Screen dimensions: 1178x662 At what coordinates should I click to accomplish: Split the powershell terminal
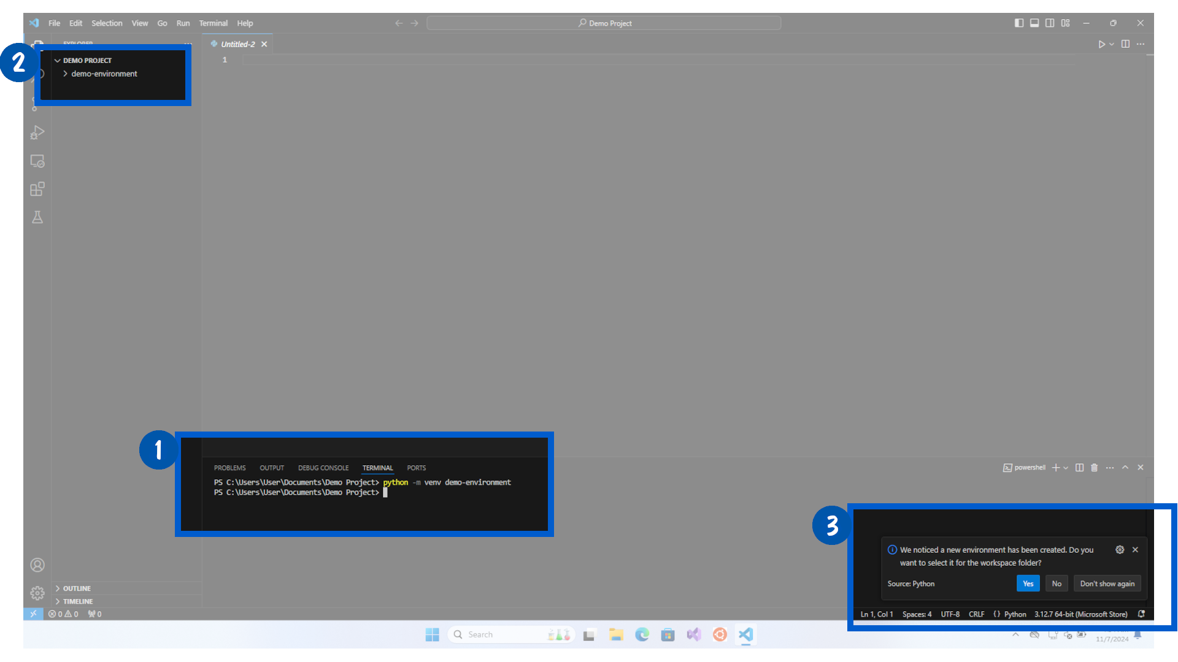pos(1080,467)
